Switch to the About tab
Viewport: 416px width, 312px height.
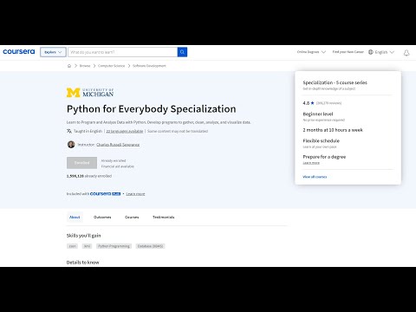[x=75, y=217]
